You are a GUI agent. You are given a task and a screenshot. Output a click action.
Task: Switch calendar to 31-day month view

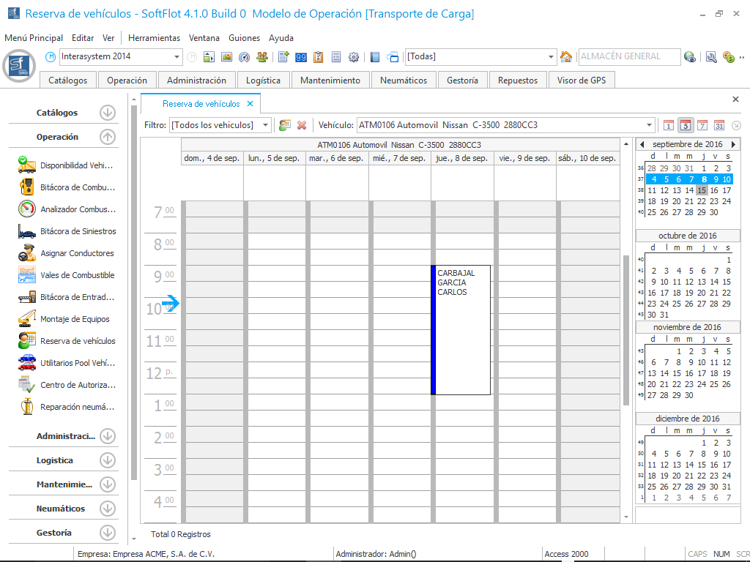tap(719, 125)
